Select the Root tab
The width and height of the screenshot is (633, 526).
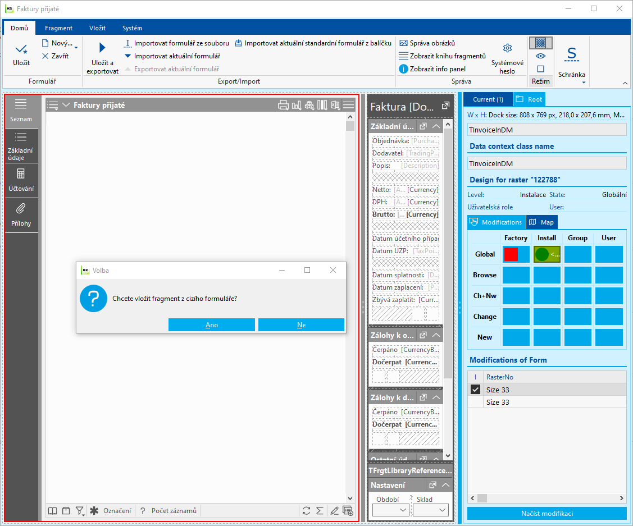tap(529, 99)
